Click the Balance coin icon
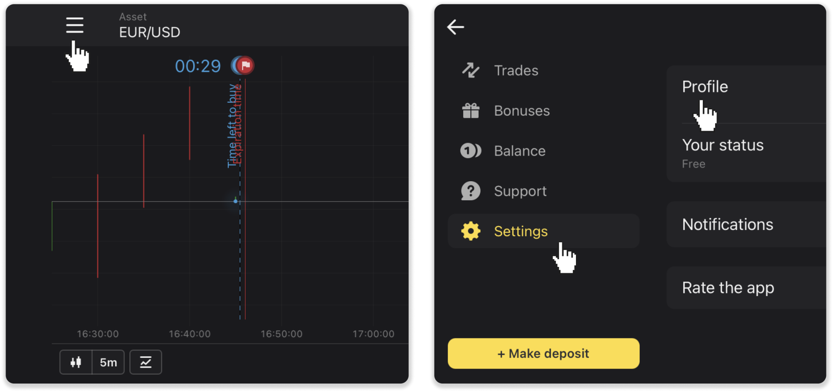The height and width of the screenshot is (392, 833). 471,151
